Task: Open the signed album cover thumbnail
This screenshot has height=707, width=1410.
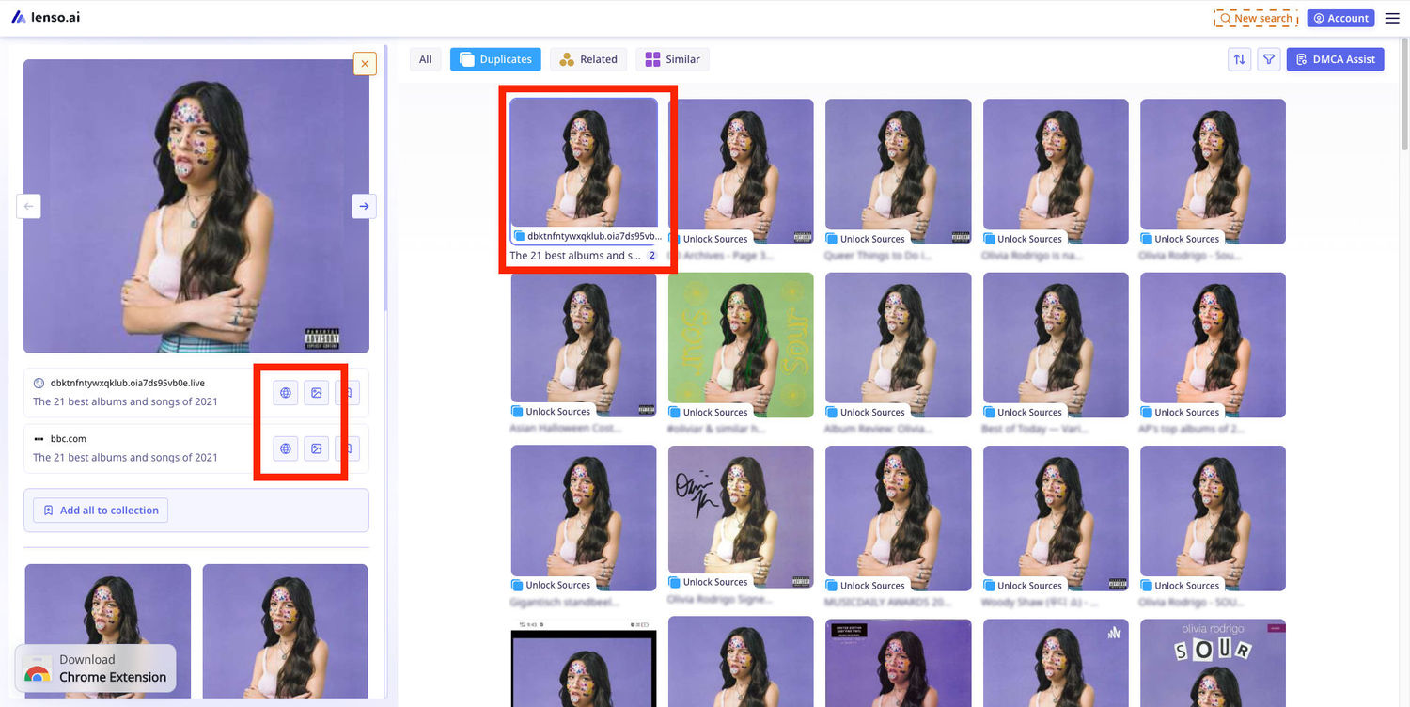Action: [741, 517]
